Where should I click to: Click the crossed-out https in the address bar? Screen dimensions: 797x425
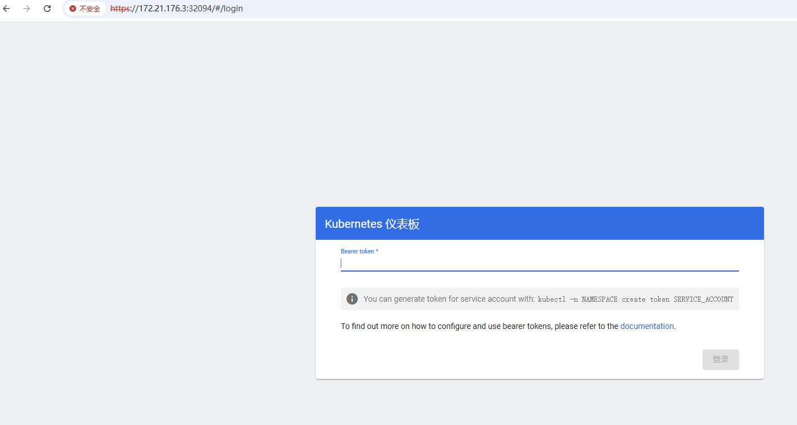point(120,9)
